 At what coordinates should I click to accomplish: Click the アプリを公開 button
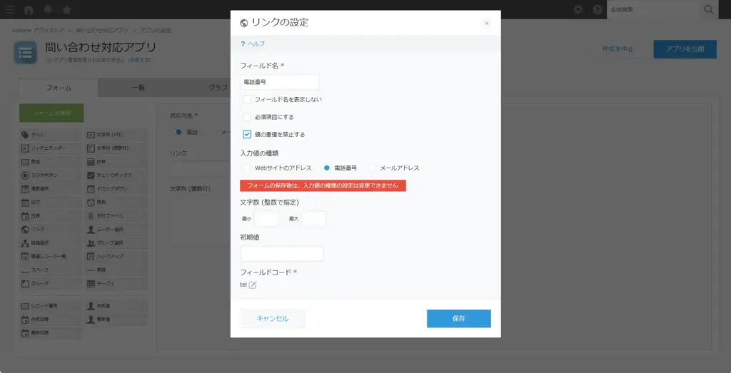(x=685, y=49)
